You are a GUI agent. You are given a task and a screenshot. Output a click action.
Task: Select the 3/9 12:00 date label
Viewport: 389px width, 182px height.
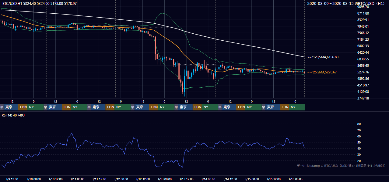tap(12, 179)
